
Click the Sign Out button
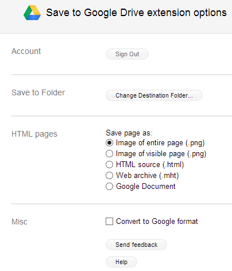click(127, 54)
